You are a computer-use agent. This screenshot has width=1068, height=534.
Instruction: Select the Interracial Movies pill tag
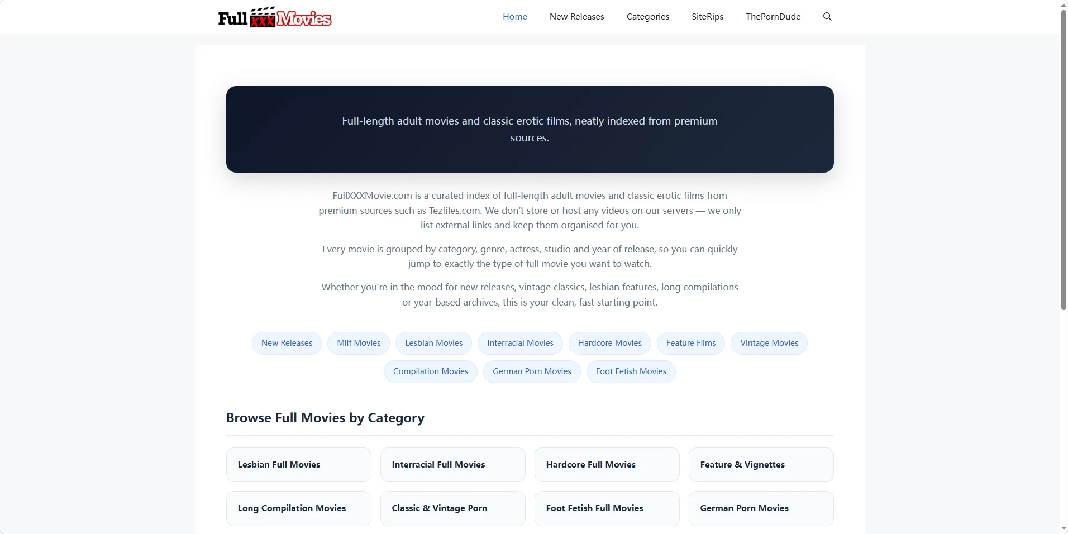click(520, 343)
